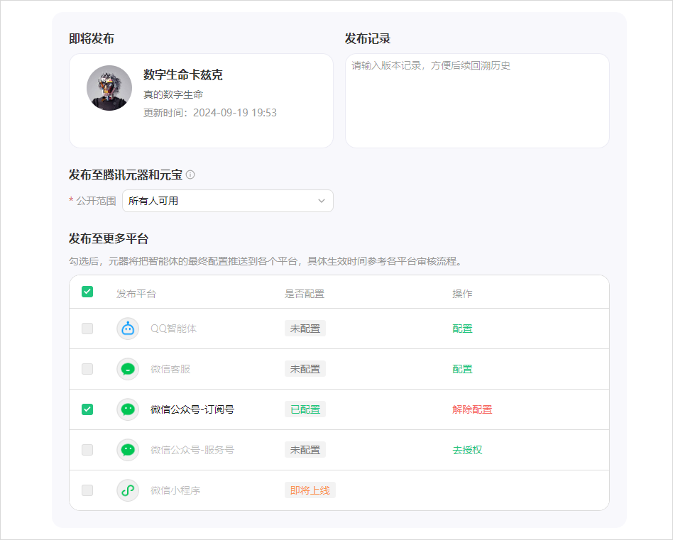
Task: Click the 真的数字生命 description text
Action: coord(173,94)
